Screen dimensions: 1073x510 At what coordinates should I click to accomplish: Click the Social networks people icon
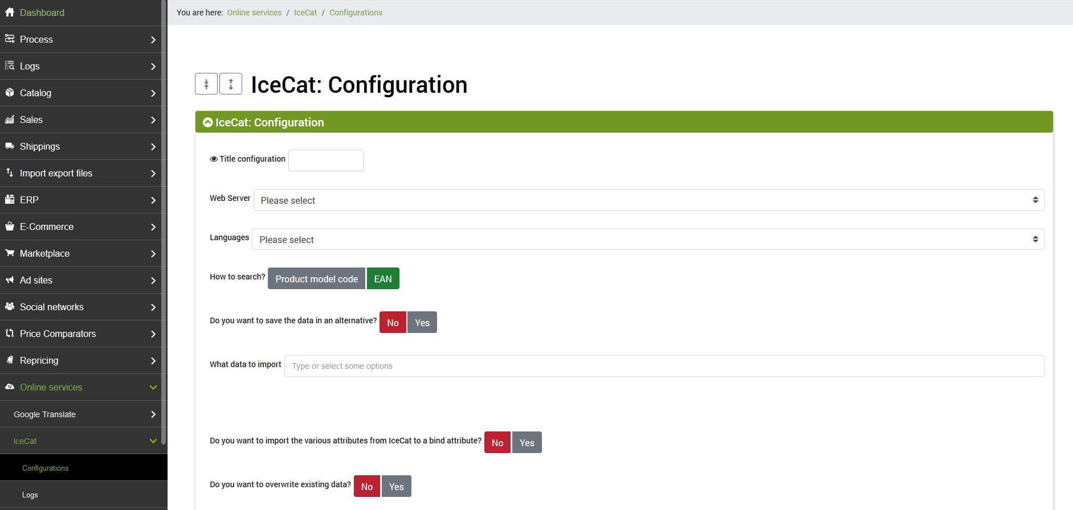pyautogui.click(x=9, y=306)
